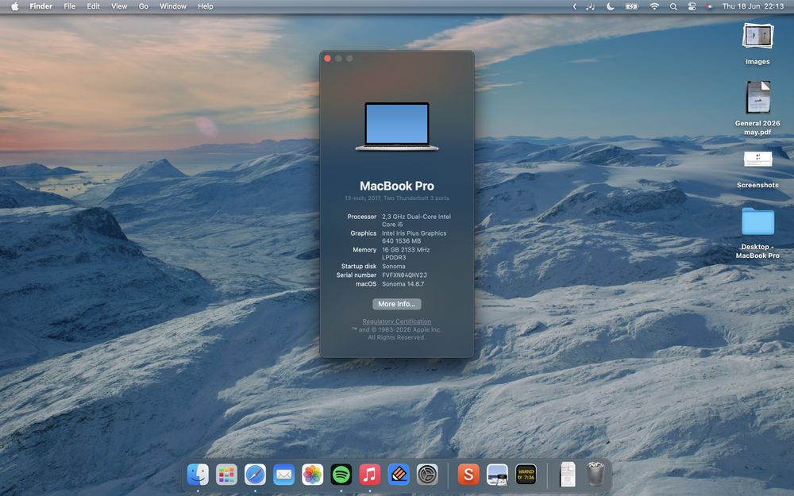Open Control Center from menu bar

(x=692, y=6)
